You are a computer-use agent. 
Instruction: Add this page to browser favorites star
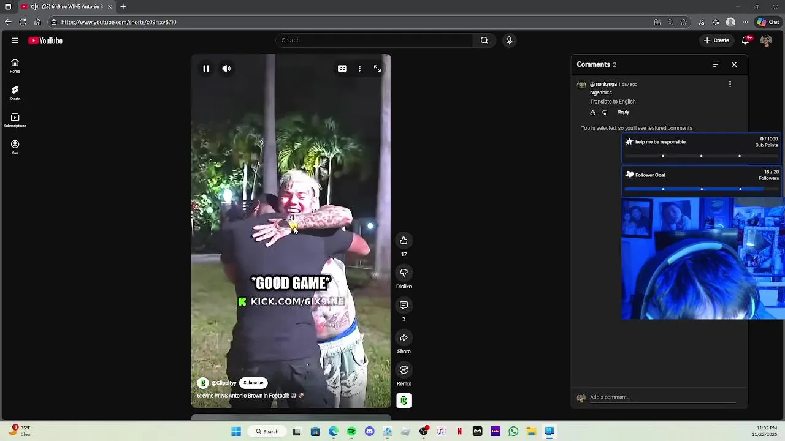point(684,22)
